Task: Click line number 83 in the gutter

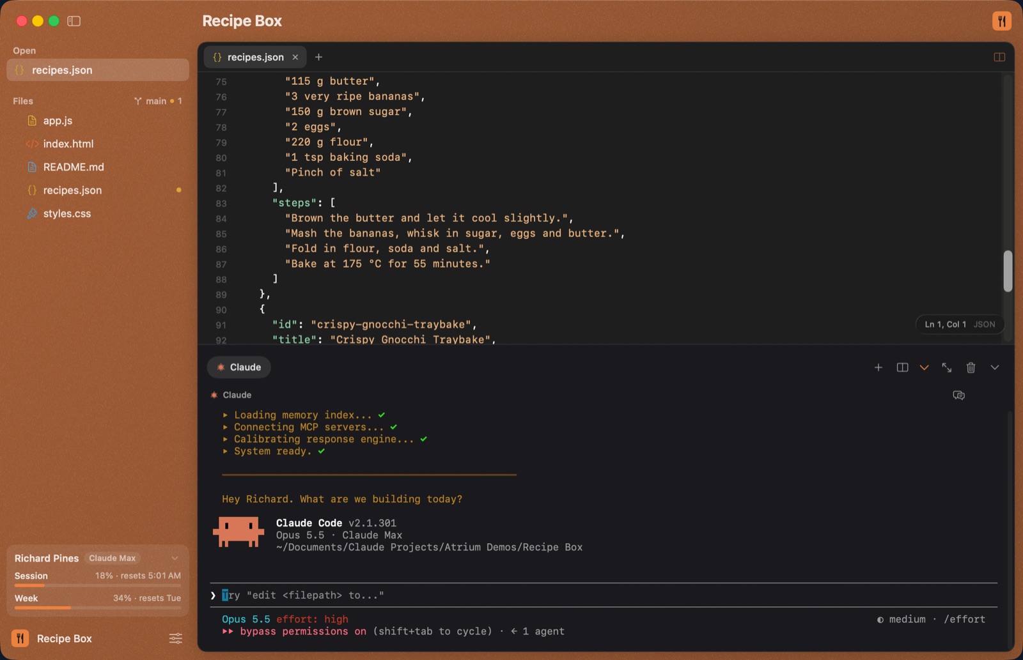Action: [221, 203]
